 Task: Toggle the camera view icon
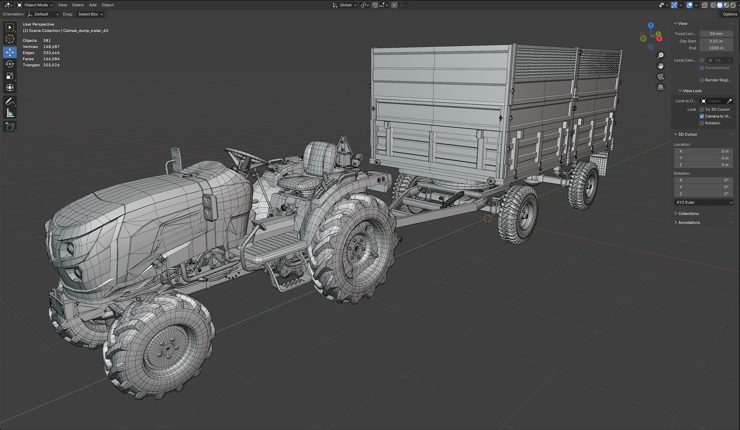[661, 77]
